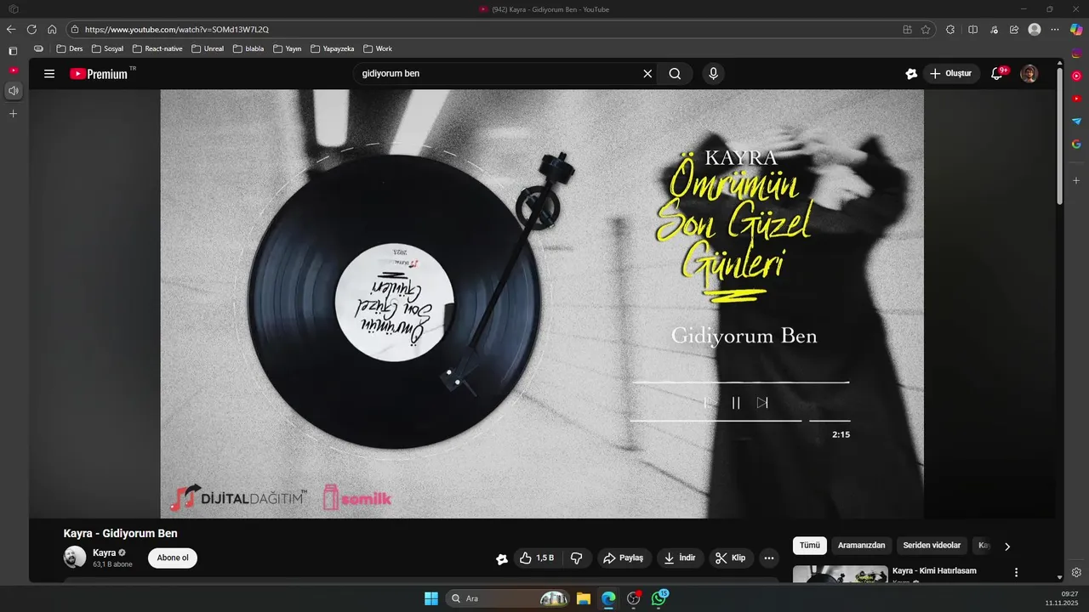Open YouTube Music icon in Edge sidebar
The width and height of the screenshot is (1089, 612).
click(1076, 76)
